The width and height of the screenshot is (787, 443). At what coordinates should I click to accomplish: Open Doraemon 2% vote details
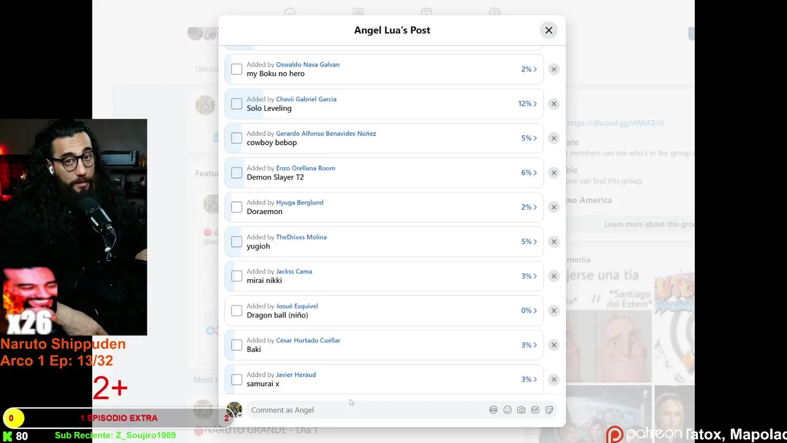[529, 207]
